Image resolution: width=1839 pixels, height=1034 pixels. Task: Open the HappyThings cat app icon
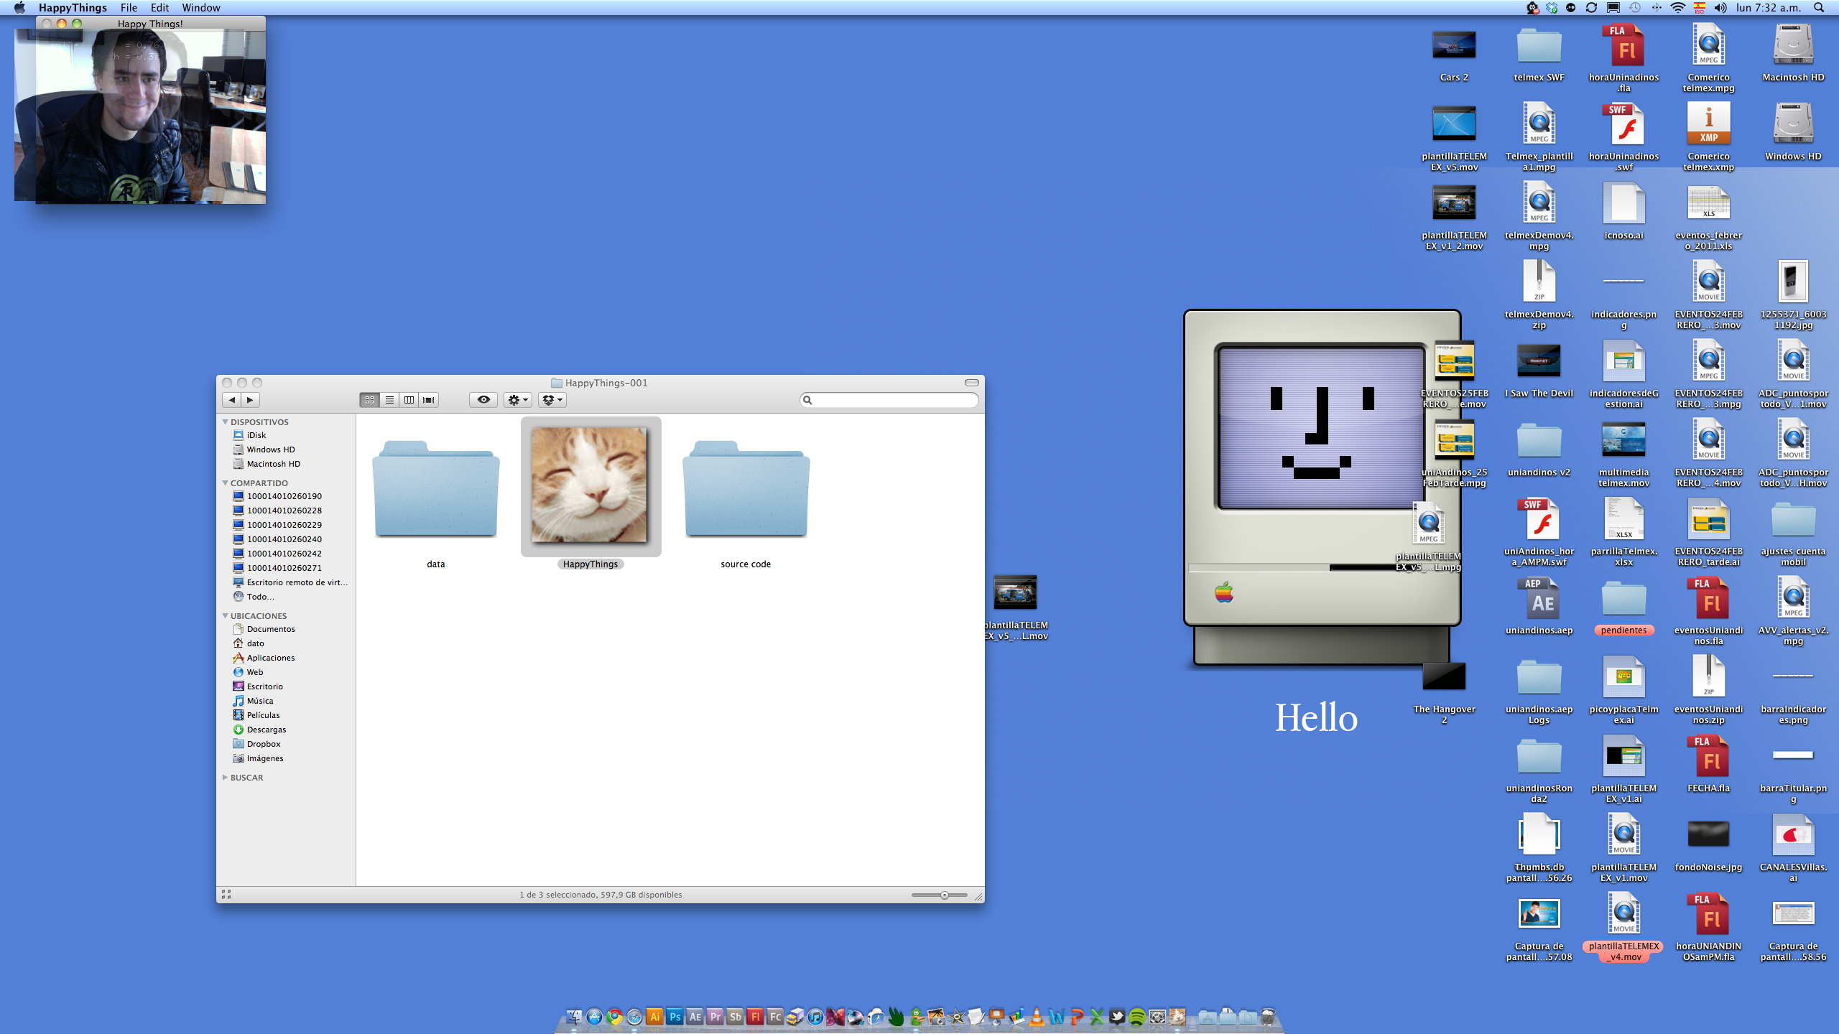pyautogui.click(x=590, y=485)
